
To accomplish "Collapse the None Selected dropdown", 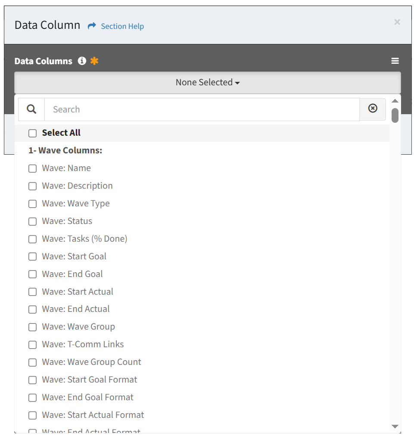I will 208,83.
